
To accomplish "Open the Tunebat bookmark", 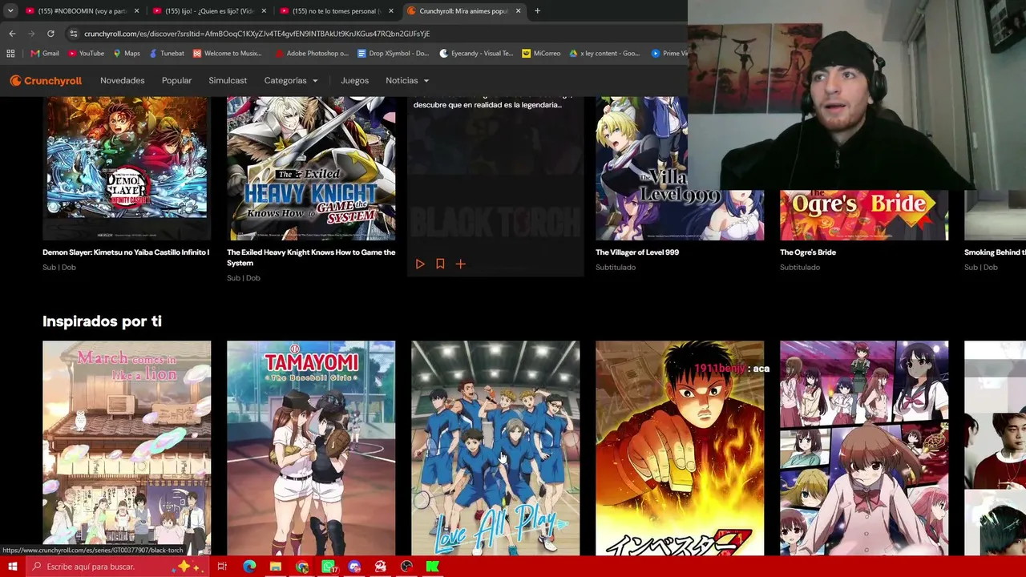I will 167,54.
